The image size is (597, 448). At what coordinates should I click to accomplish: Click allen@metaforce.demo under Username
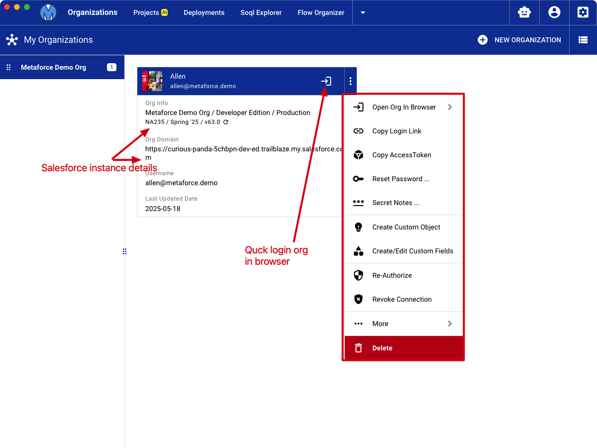coord(182,183)
